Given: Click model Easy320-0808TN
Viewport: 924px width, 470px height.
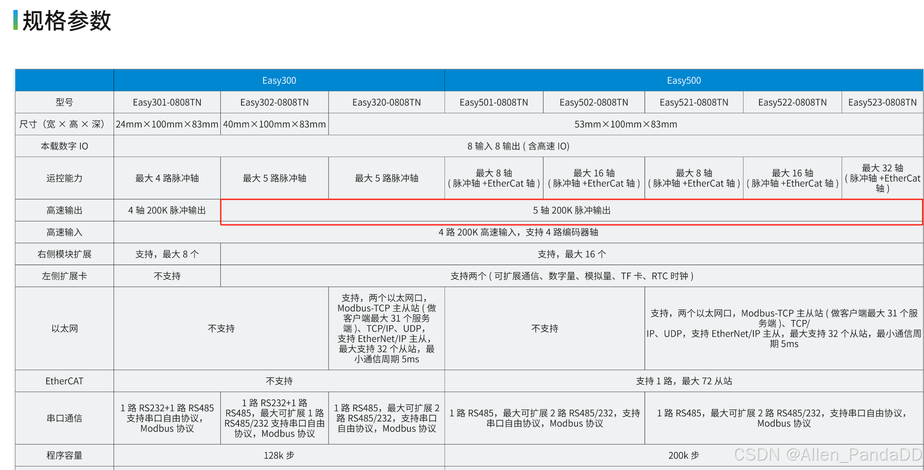Looking at the screenshot, I should tap(387, 102).
